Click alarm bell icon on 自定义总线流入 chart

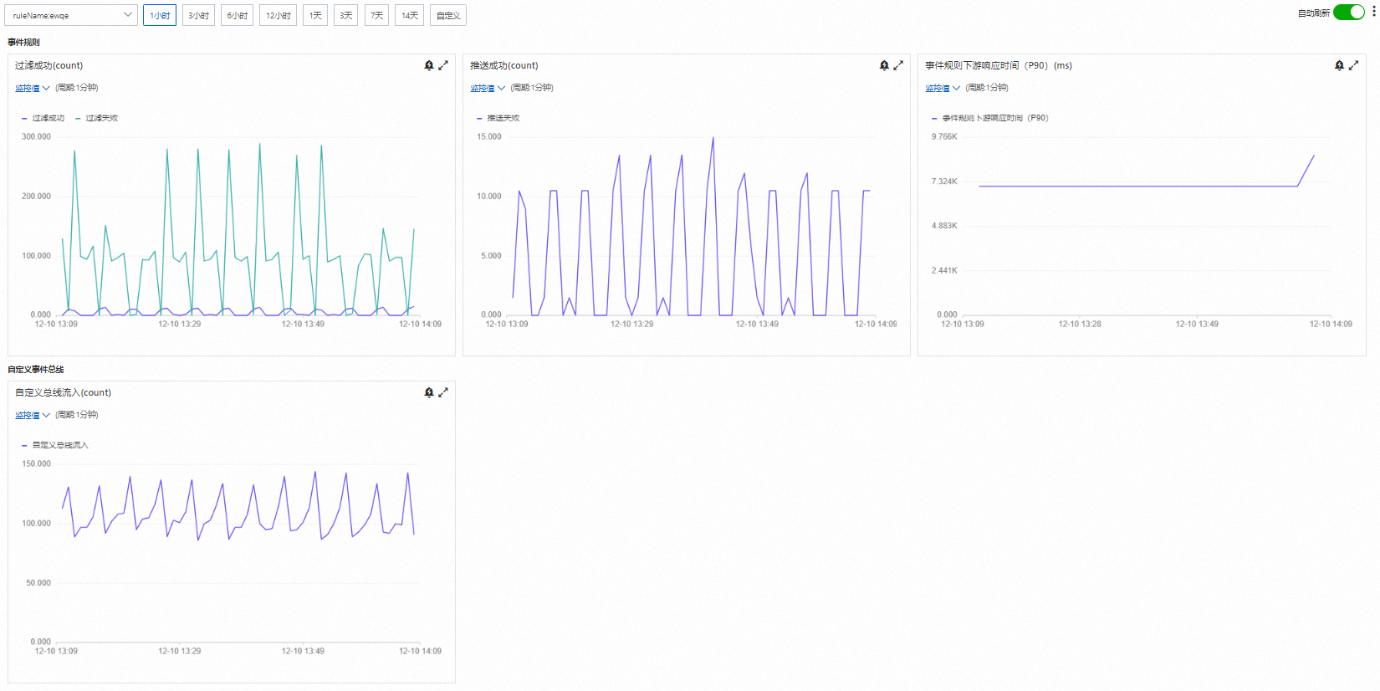point(429,392)
